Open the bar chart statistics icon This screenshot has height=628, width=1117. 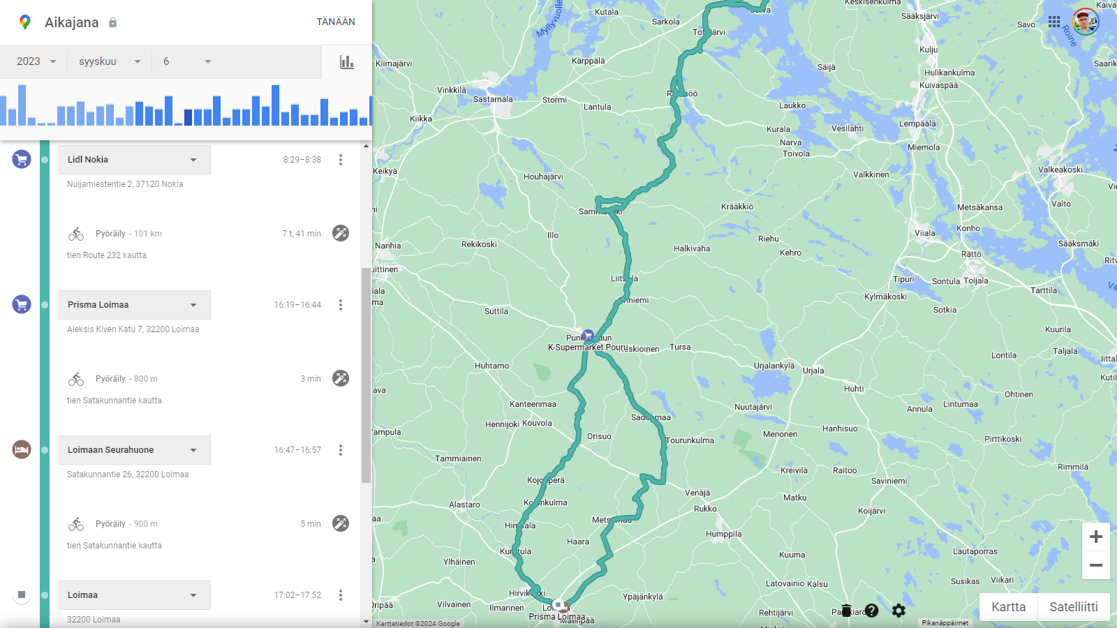click(347, 62)
